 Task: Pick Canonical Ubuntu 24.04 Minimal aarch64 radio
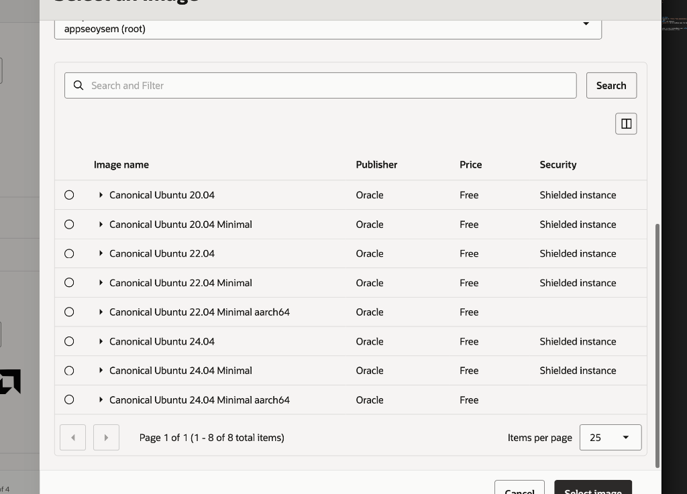(x=69, y=399)
